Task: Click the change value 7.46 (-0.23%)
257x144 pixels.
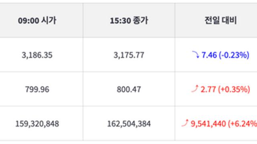Action: tap(226, 55)
